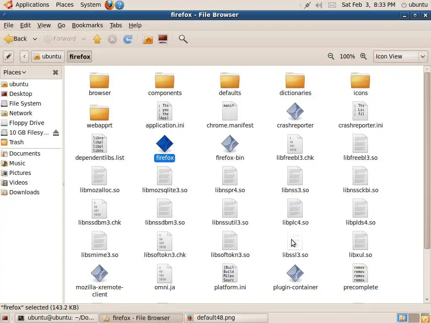Open File System in Places sidebar
Viewport: 431px width, 323px height.
pyautogui.click(x=25, y=103)
